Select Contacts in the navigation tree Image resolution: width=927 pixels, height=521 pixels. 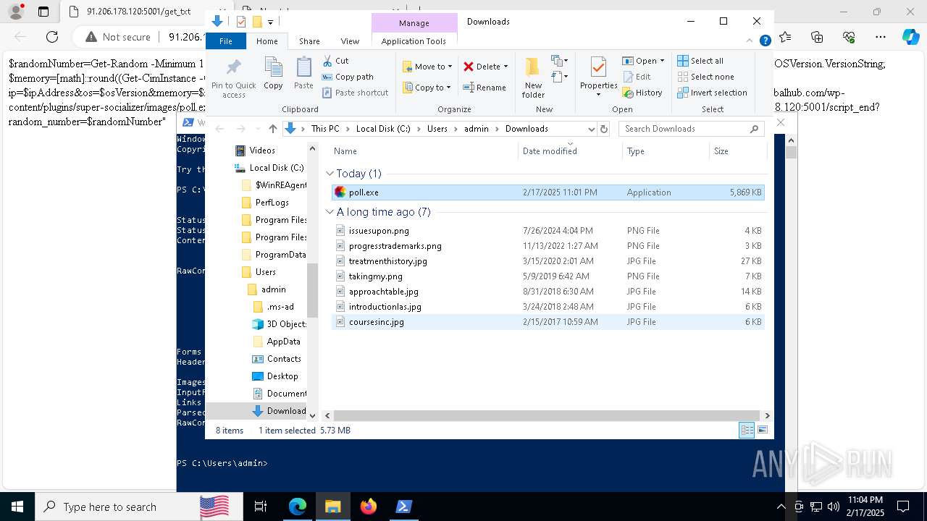(x=284, y=359)
